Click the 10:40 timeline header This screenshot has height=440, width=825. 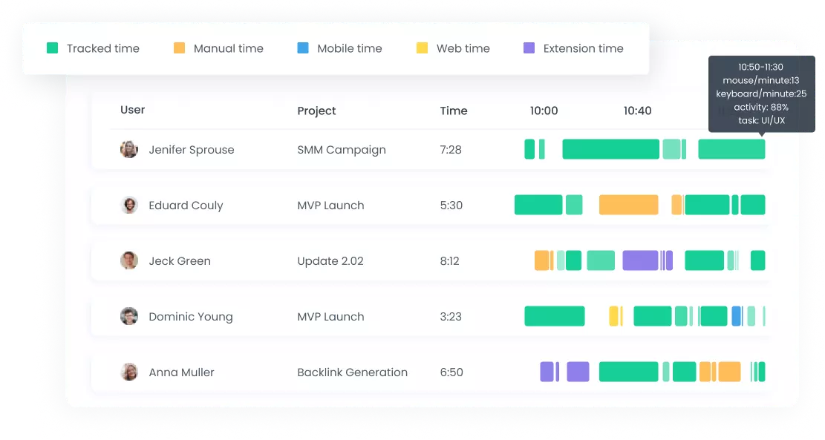(637, 111)
